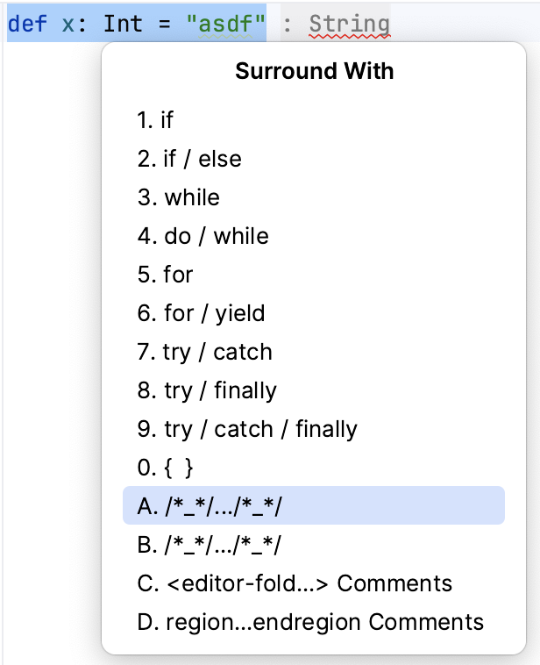Screen dimensions: 540x665
Task: Pick "9. try / catch / finally" entry
Action: tap(247, 429)
